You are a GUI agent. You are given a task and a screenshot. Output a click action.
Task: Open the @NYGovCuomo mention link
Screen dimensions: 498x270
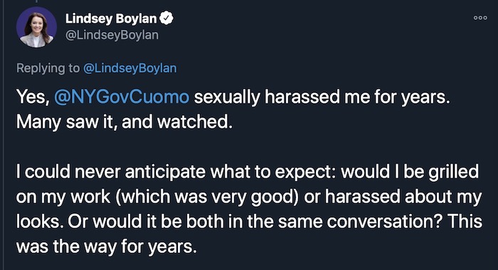122,97
